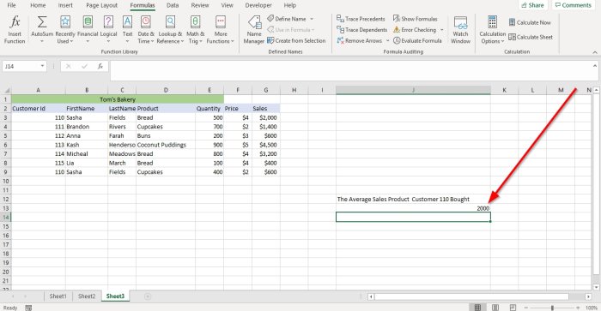Open Math & Trig functions

pos(196,30)
